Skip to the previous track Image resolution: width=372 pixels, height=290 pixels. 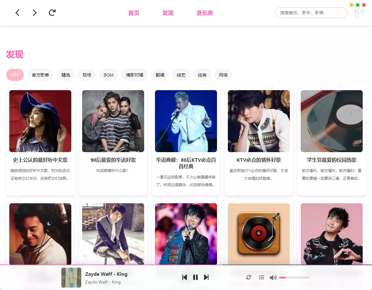[184, 277]
